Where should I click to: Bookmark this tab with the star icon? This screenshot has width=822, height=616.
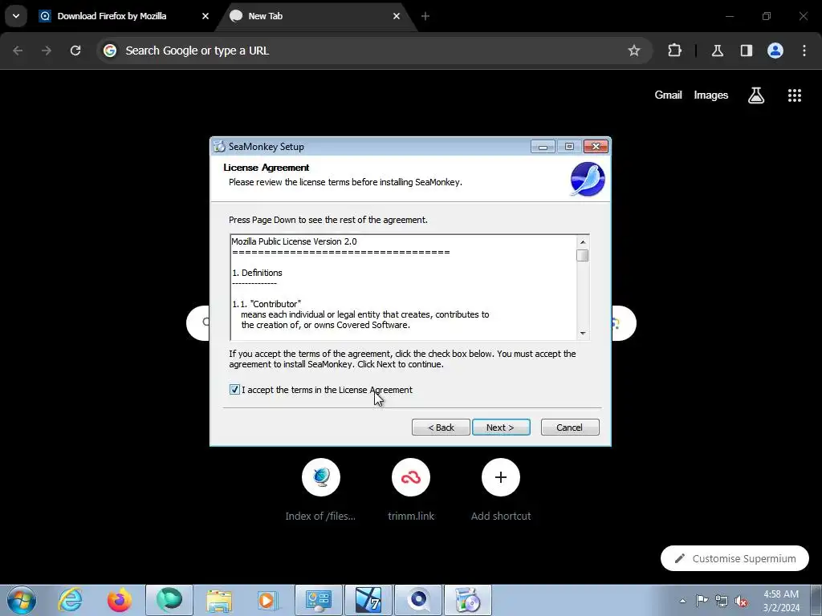[634, 51]
